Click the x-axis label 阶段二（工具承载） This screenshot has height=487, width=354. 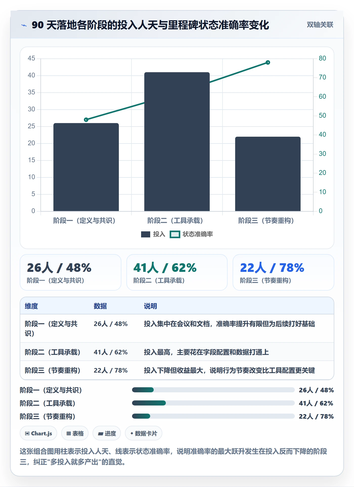click(175, 221)
